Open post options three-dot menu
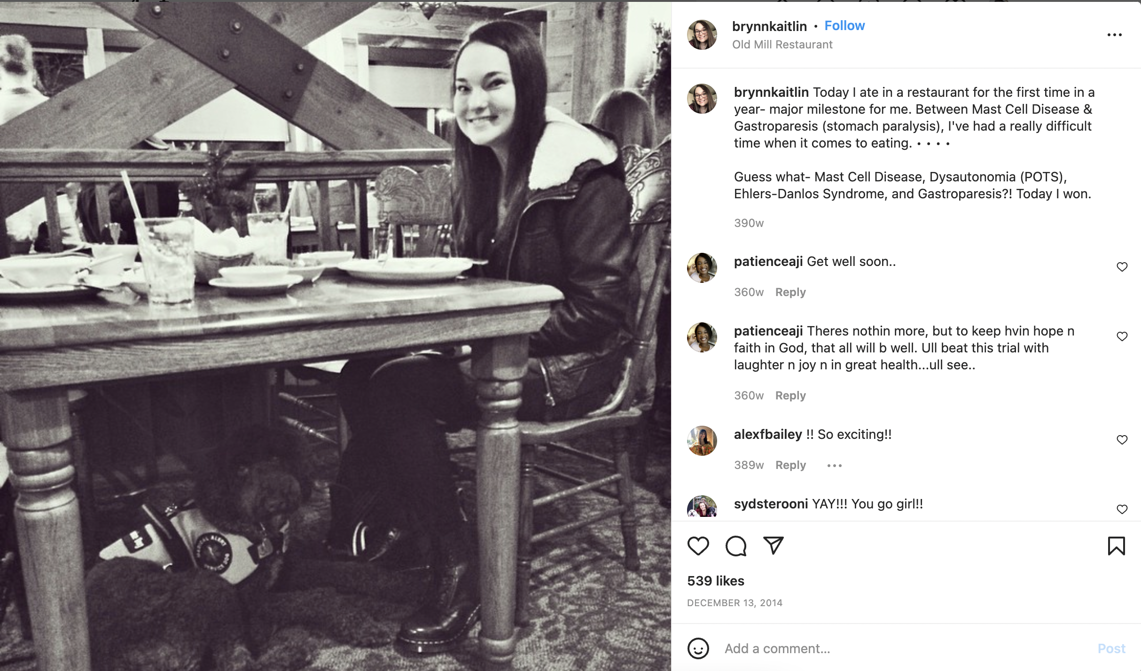 1115,35
